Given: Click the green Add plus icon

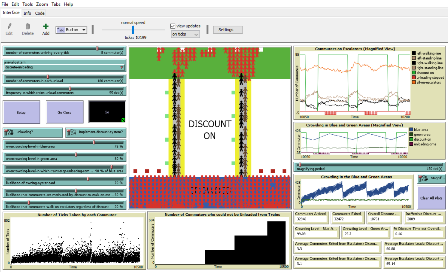Looking at the screenshot, I should click(46, 27).
